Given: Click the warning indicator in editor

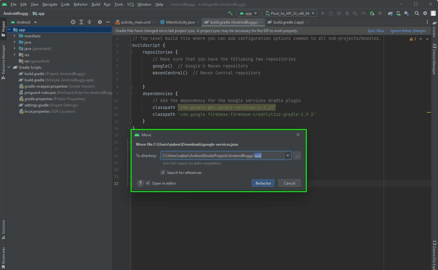Looking at the screenshot, I should coord(413,39).
